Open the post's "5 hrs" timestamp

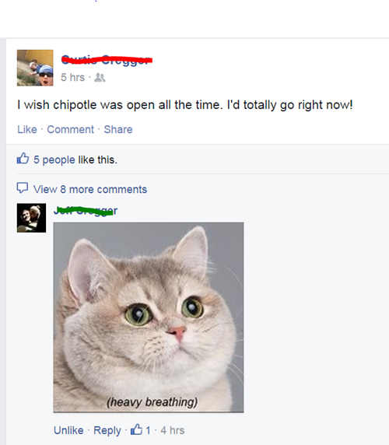click(72, 77)
